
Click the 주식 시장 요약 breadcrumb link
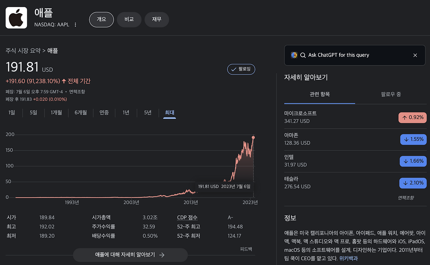tap(23, 51)
